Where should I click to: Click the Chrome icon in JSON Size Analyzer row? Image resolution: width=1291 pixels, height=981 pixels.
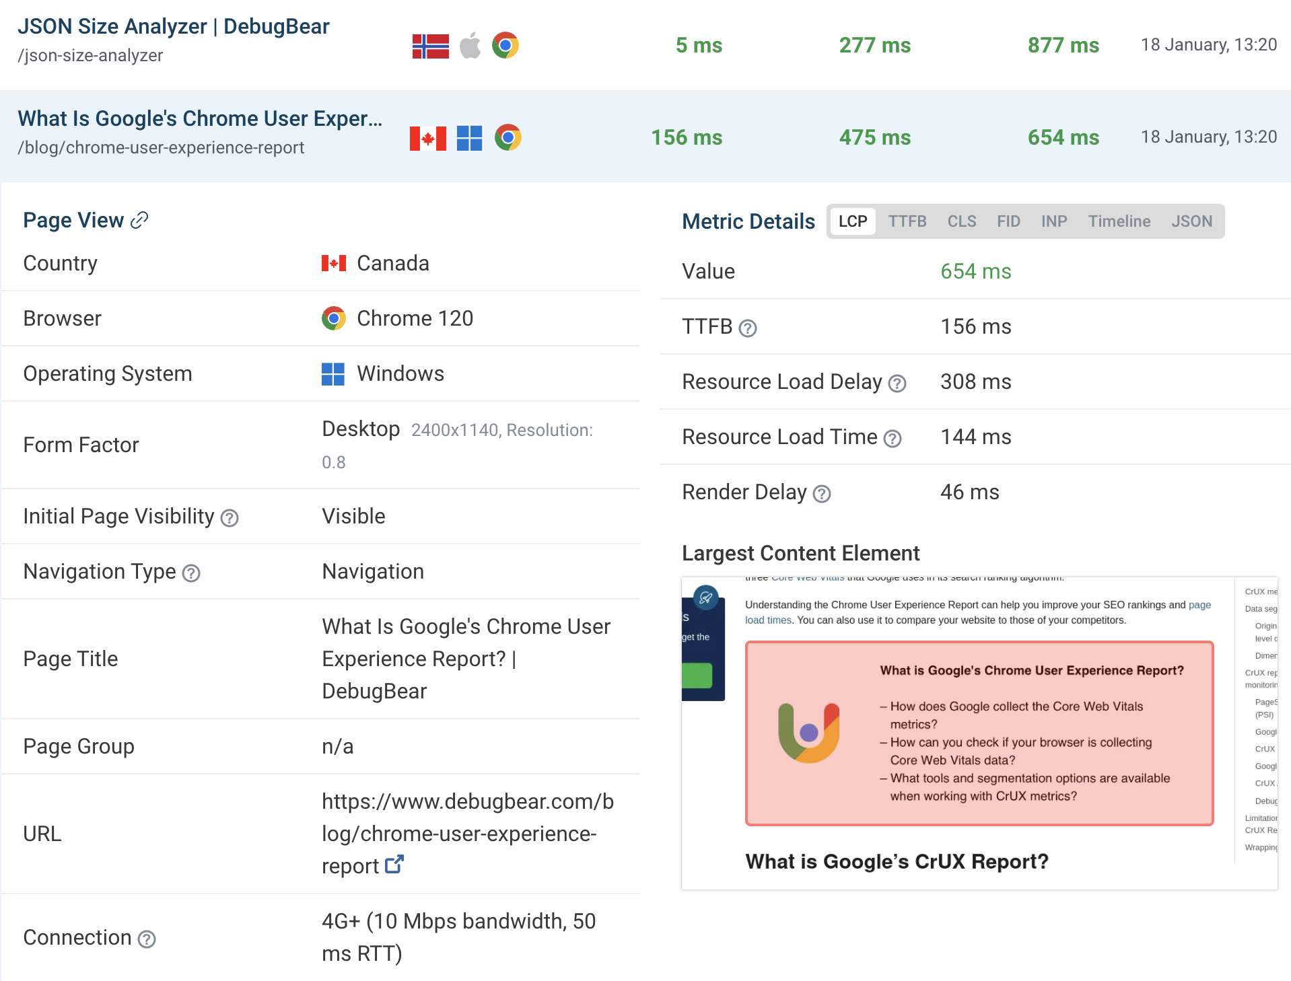(x=505, y=46)
